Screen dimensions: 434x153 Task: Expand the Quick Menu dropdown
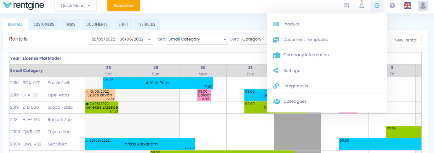pyautogui.click(x=76, y=6)
